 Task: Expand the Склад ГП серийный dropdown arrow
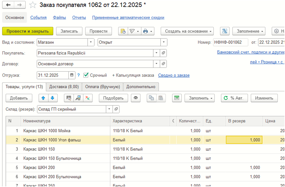pos(109,109)
